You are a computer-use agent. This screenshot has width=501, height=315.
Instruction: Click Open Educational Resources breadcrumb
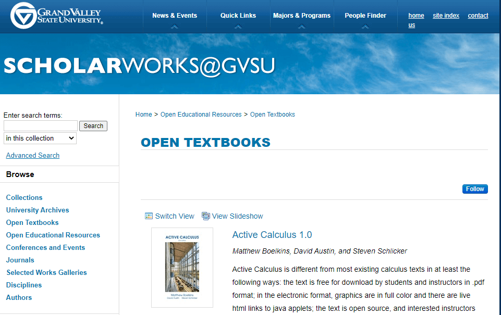click(201, 115)
